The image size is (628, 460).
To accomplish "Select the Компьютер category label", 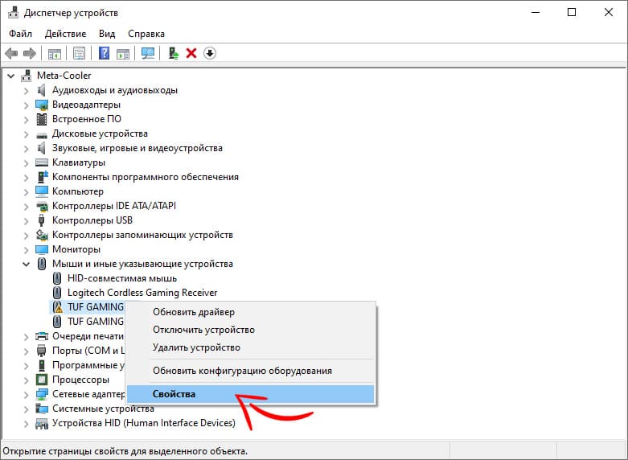I will pos(78,191).
